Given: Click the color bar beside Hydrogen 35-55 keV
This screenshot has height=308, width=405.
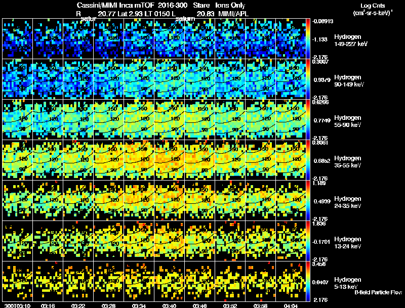Looking at the screenshot, I should (308, 160).
